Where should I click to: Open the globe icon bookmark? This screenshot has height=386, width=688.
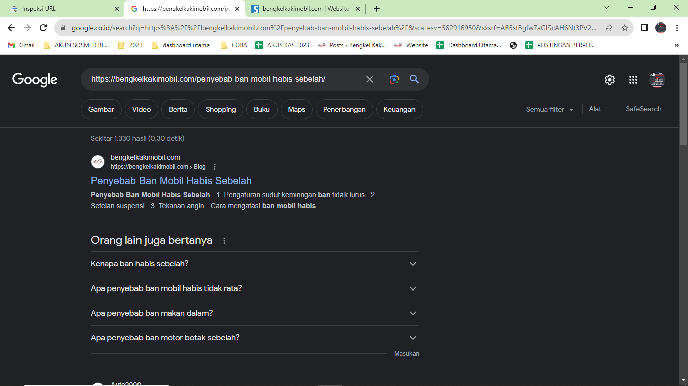click(513, 45)
